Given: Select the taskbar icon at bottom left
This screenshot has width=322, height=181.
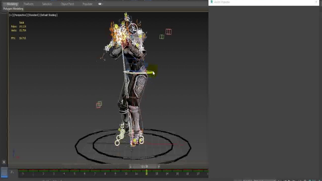Looking at the screenshot, I should click(4, 172).
